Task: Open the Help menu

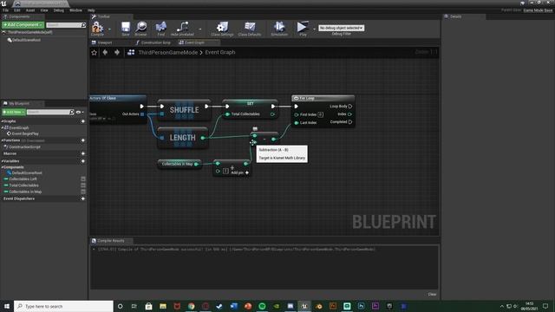Action: tap(91, 10)
